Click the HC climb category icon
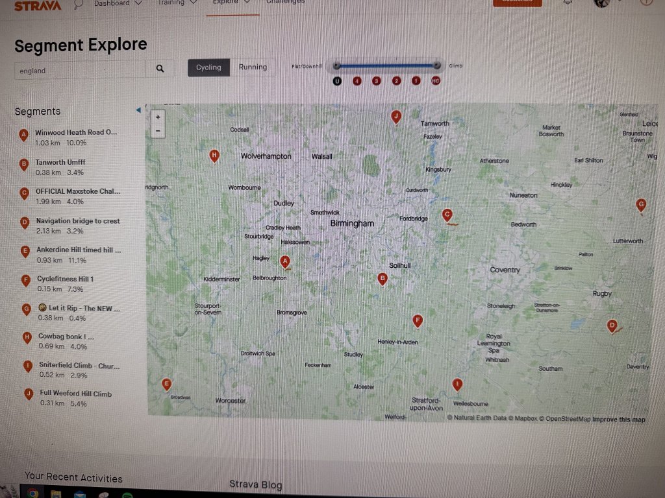Viewport: 665px width, 498px height. [436, 80]
